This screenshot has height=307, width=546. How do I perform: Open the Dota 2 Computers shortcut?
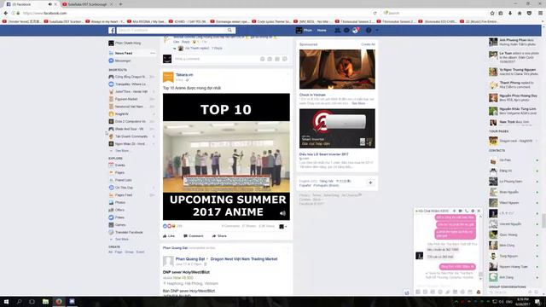[130, 121]
